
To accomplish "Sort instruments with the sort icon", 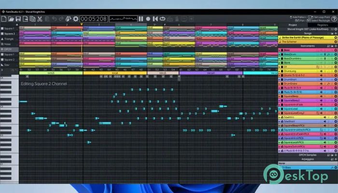I will (328, 46).
